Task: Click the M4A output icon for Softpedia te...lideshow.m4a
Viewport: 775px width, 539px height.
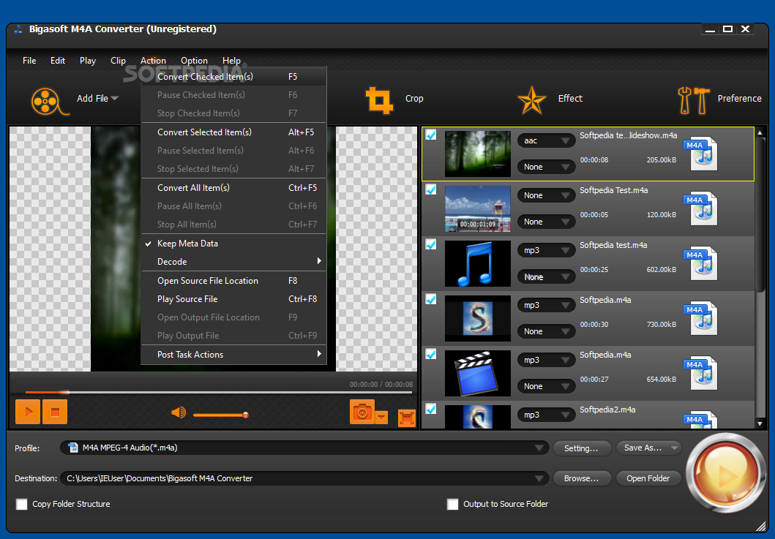Action: click(701, 154)
